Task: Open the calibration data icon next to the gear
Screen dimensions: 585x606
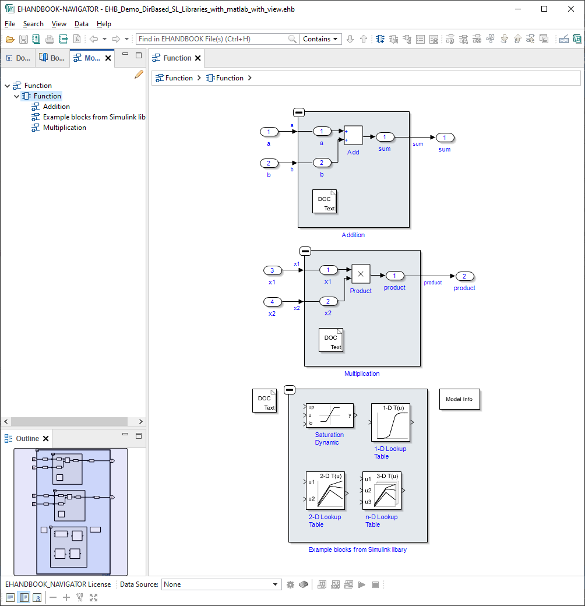Action: click(304, 584)
